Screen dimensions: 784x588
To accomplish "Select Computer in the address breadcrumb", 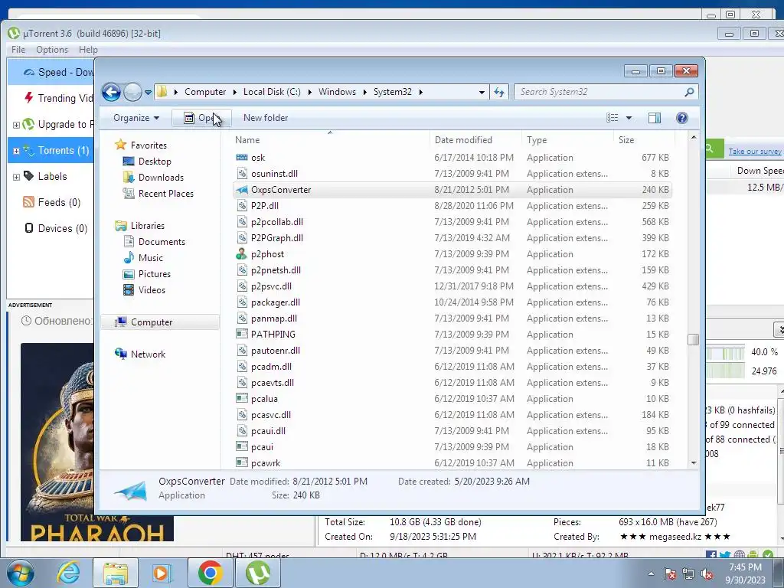I will 205,92.
